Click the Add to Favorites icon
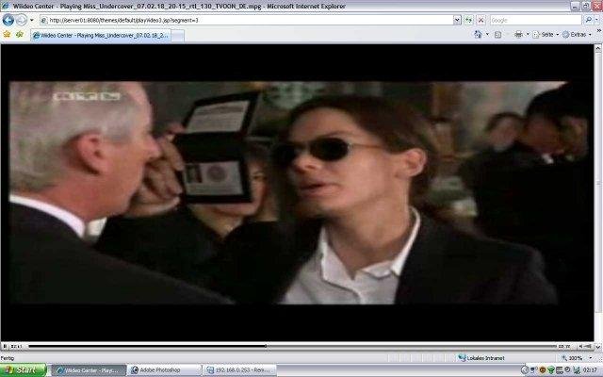The width and height of the screenshot is (603, 377). tap(19, 34)
